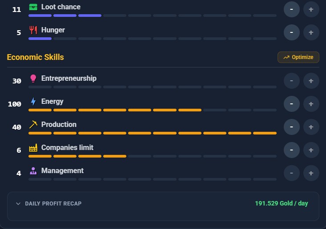
Task: Click the 191.529 Gold per day value
Action: (x=282, y=203)
